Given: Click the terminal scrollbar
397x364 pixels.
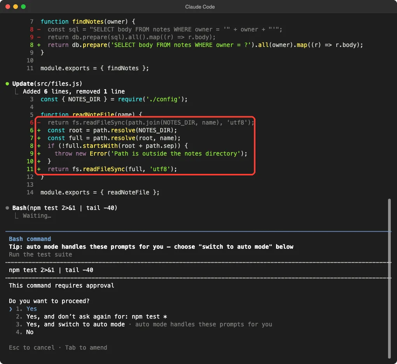Looking at the screenshot, I should pyautogui.click(x=389, y=279).
